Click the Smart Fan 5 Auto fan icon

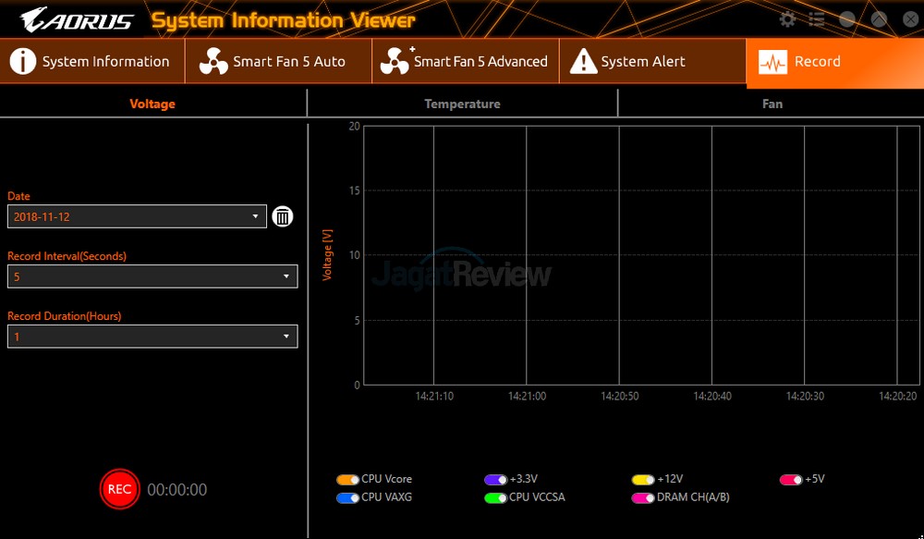212,62
